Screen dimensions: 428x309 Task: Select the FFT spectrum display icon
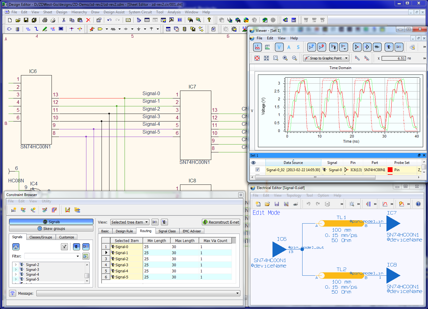point(267,47)
